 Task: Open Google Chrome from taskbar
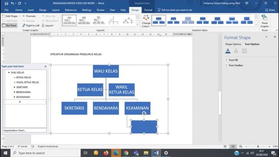point(126,153)
